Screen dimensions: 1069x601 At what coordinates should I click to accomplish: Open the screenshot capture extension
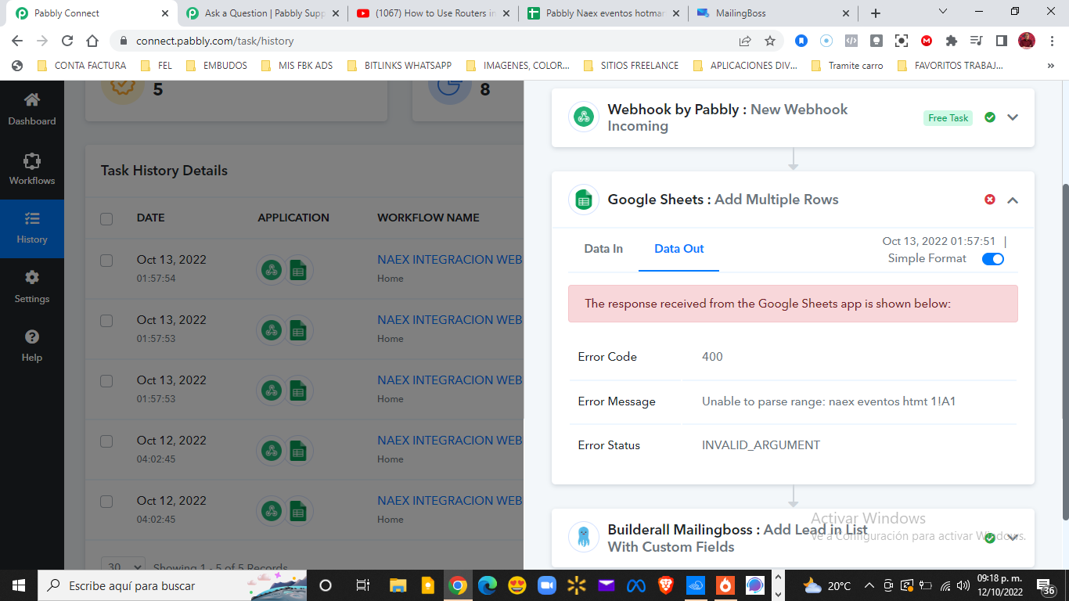point(902,41)
